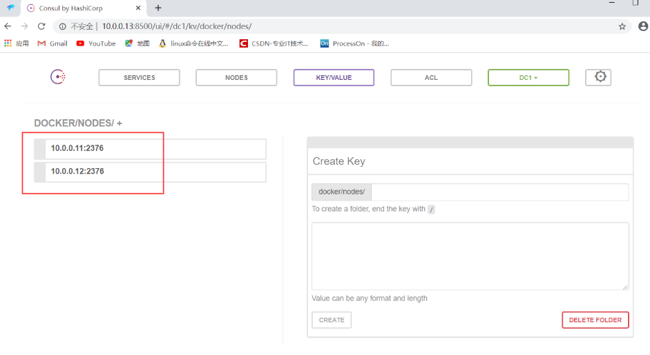Viewport: 650px width, 355px height.
Task: Open the settings gear button
Action: pos(598,77)
